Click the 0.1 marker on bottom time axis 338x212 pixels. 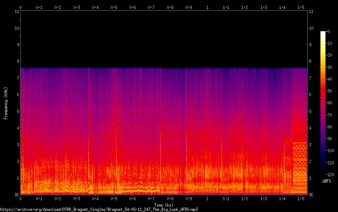(x=39, y=198)
